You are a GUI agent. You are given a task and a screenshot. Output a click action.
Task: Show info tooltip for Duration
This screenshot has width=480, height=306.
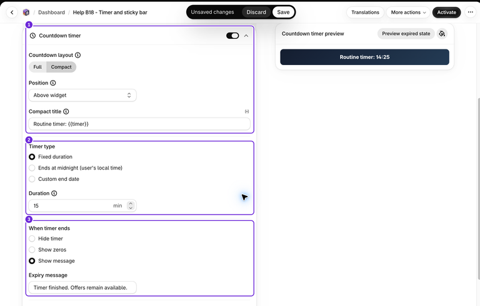tap(54, 193)
